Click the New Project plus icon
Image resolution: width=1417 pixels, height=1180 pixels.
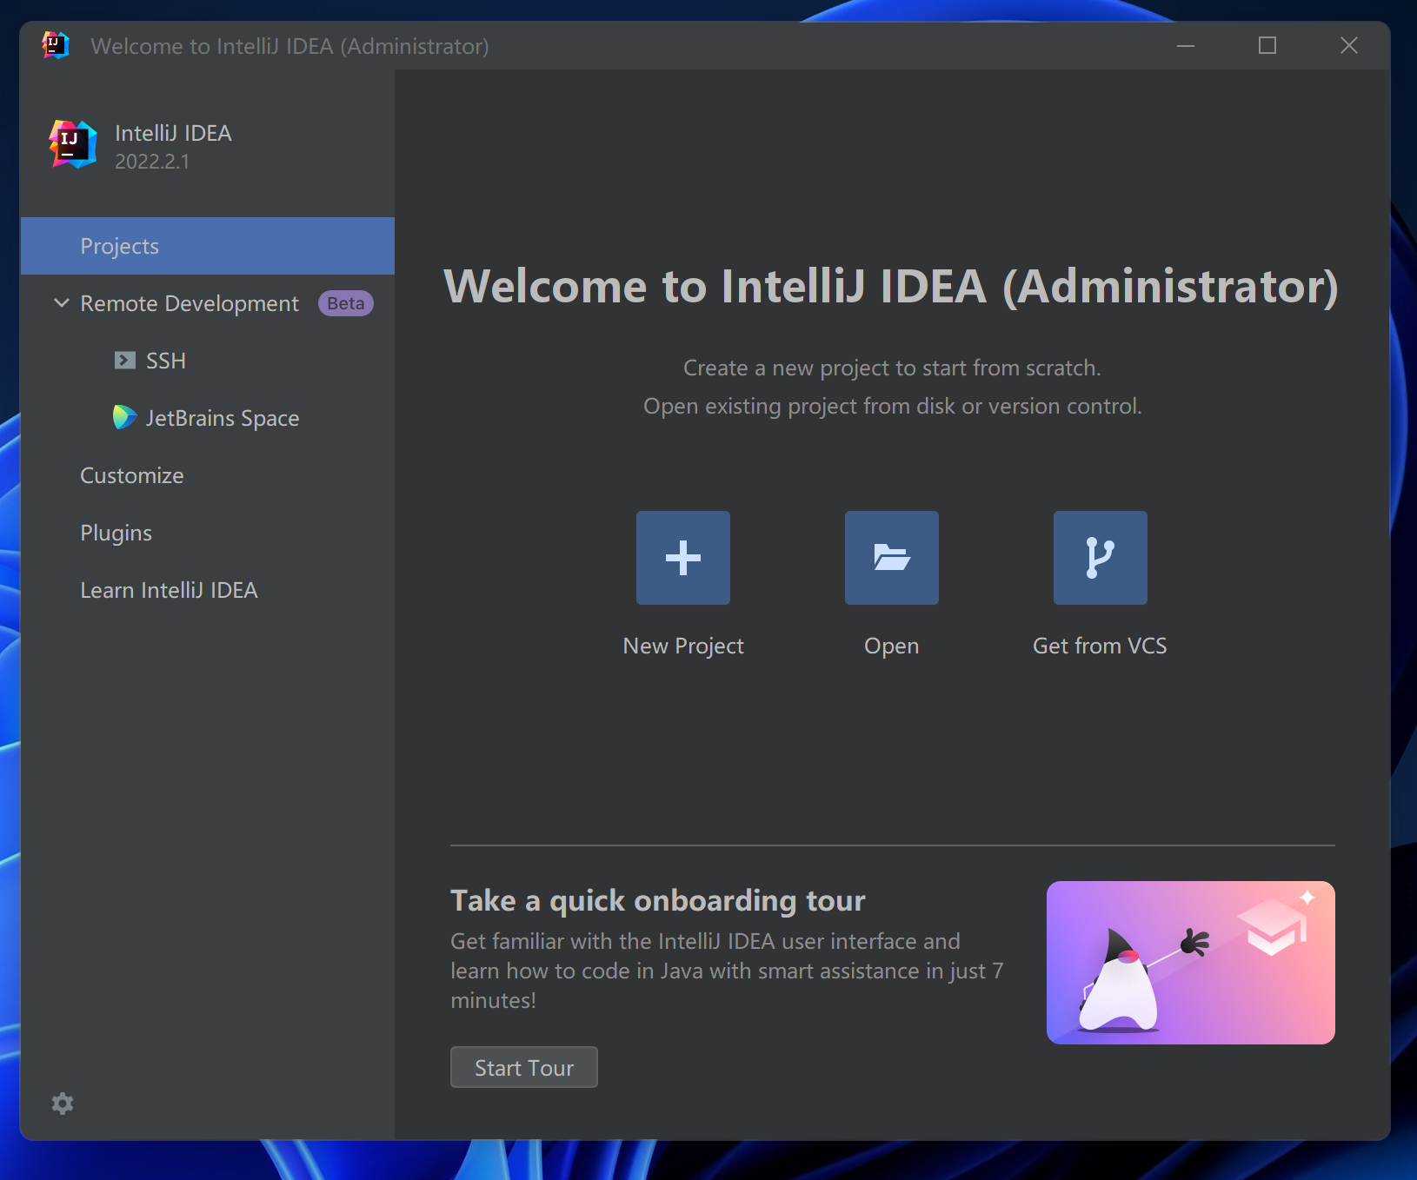683,558
